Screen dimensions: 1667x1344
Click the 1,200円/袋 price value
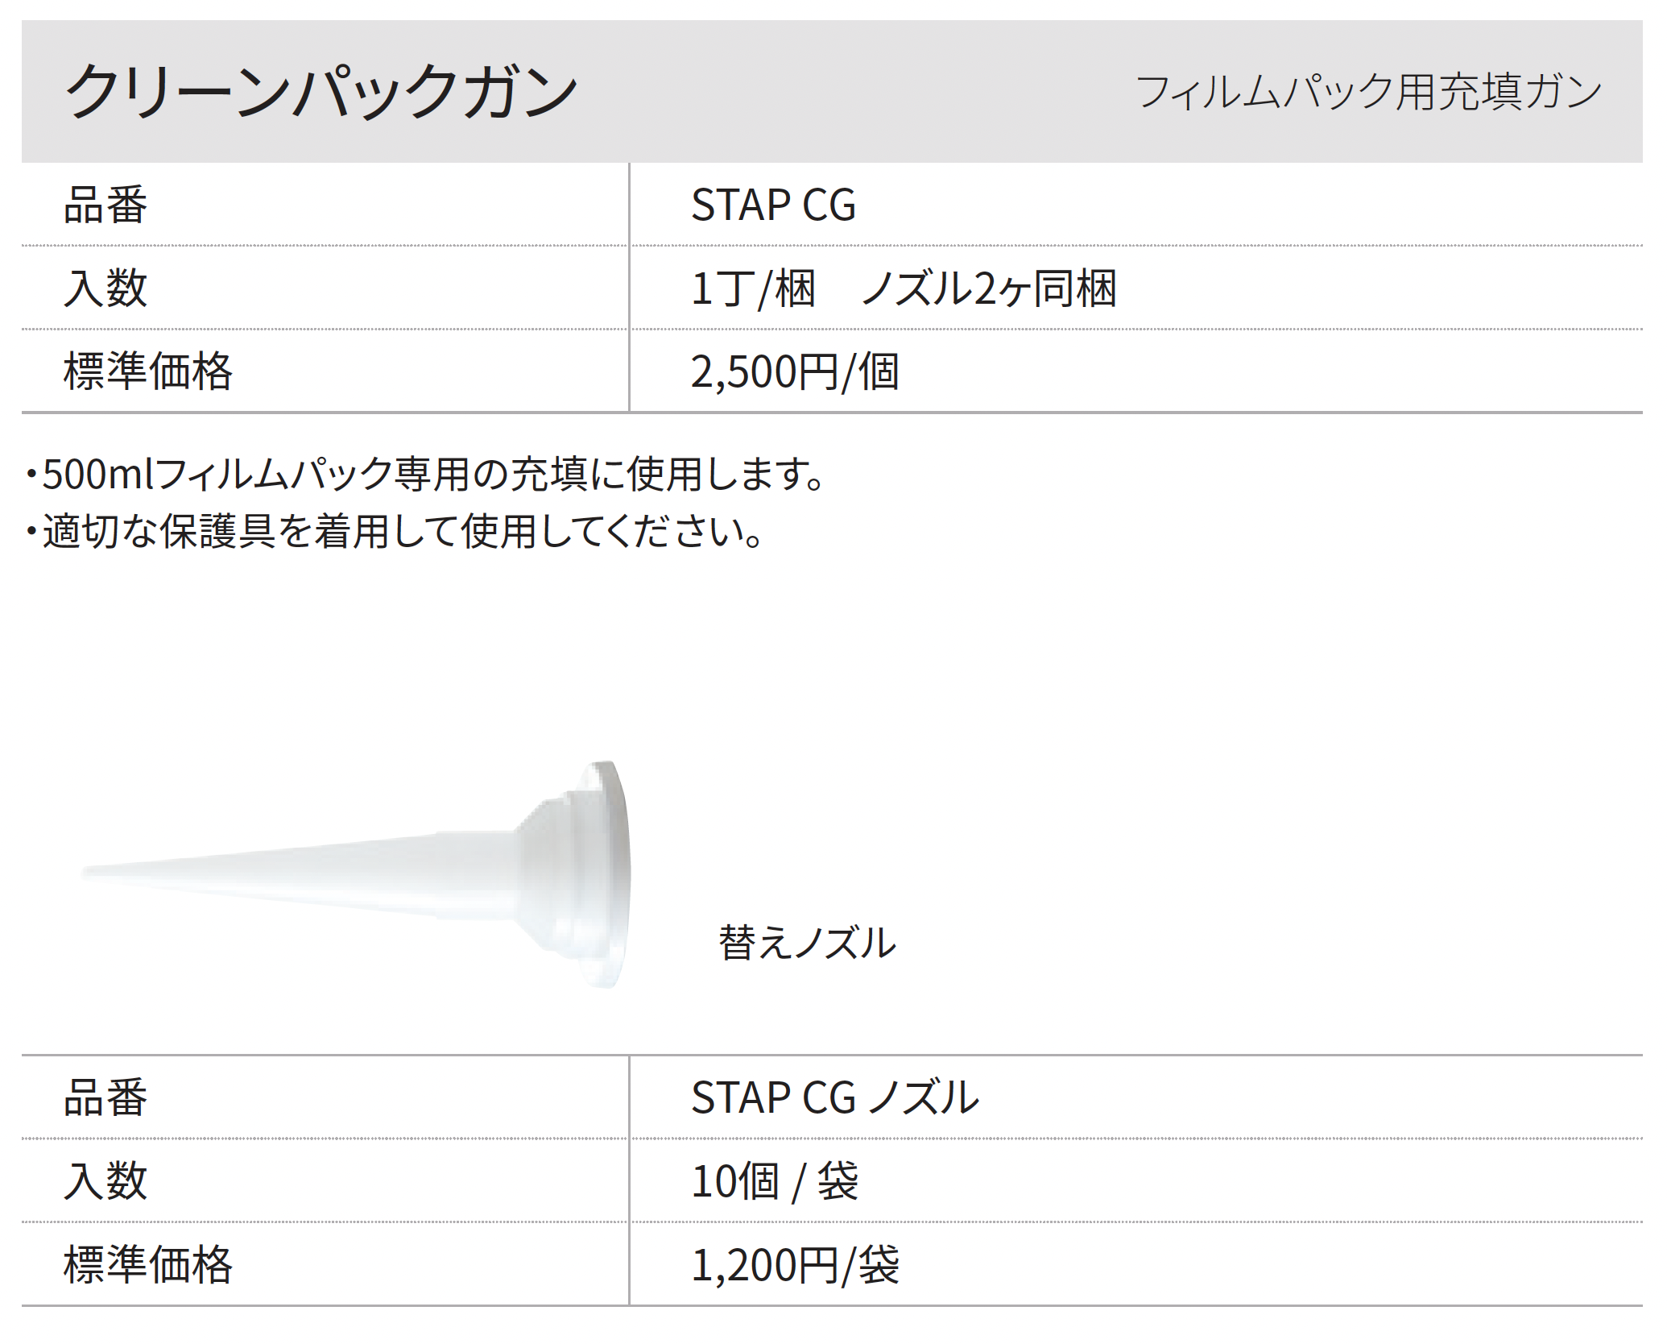point(795,1265)
